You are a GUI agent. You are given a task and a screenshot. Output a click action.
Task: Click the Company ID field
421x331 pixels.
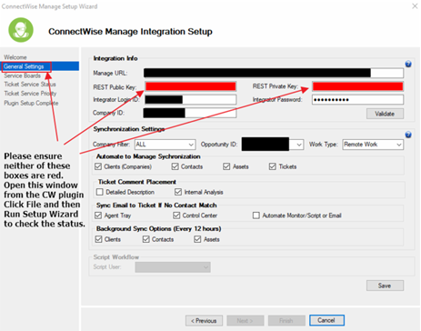190,113
